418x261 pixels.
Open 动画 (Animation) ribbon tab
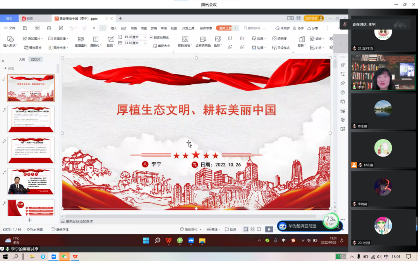[144, 28]
